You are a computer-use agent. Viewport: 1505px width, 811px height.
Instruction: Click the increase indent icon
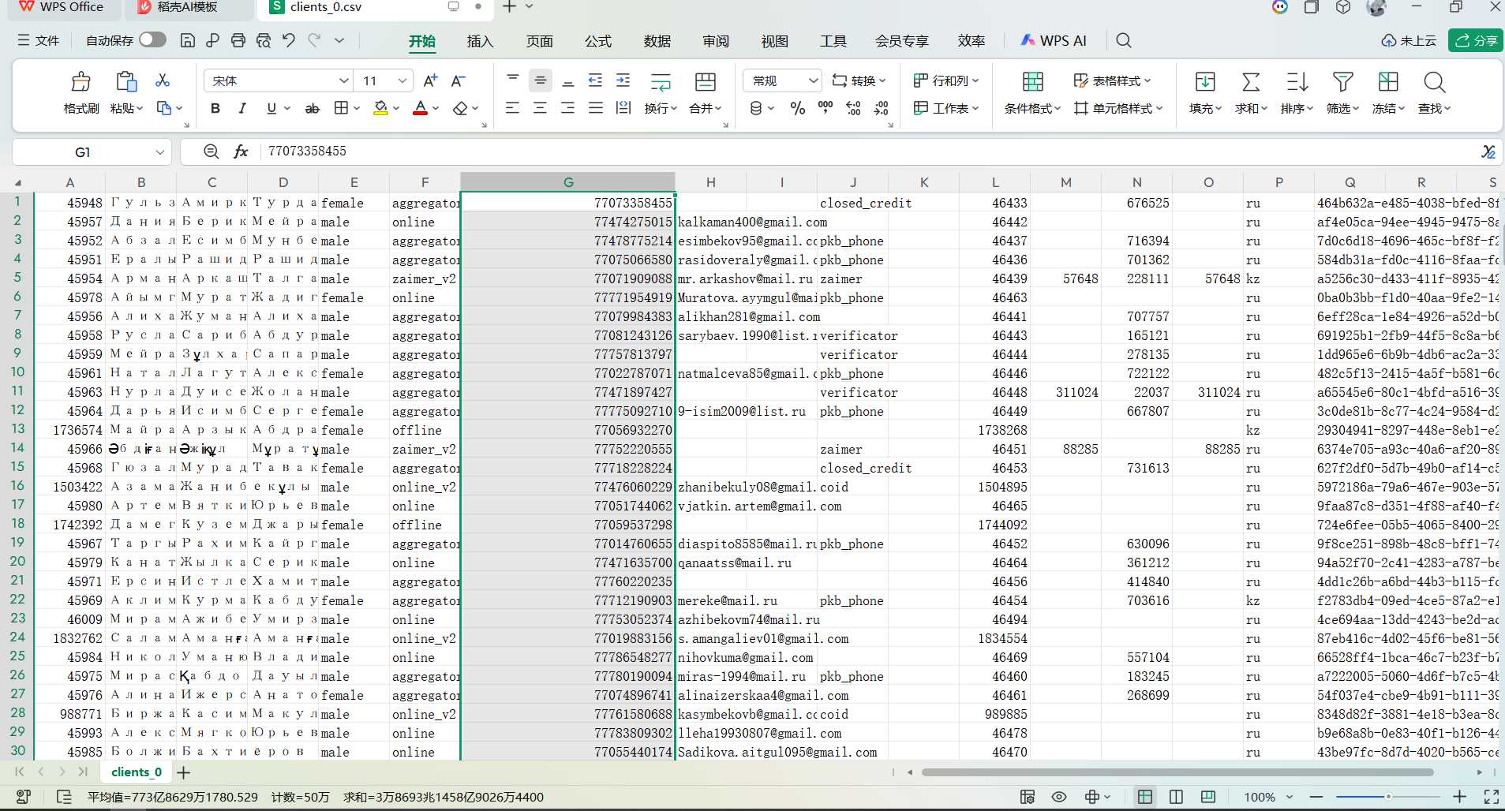tap(623, 80)
